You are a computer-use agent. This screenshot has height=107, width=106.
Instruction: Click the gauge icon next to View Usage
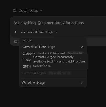pos(24,83)
